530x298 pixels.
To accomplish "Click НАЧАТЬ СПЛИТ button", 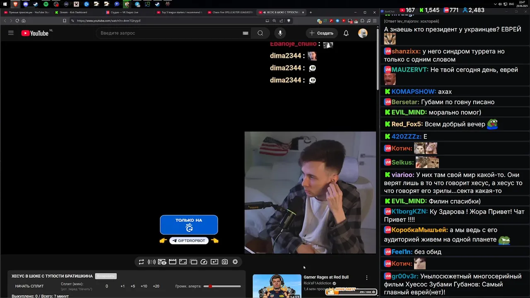I will coord(29,286).
